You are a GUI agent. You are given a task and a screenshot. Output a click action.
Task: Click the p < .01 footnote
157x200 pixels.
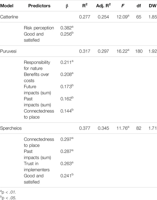8,192
